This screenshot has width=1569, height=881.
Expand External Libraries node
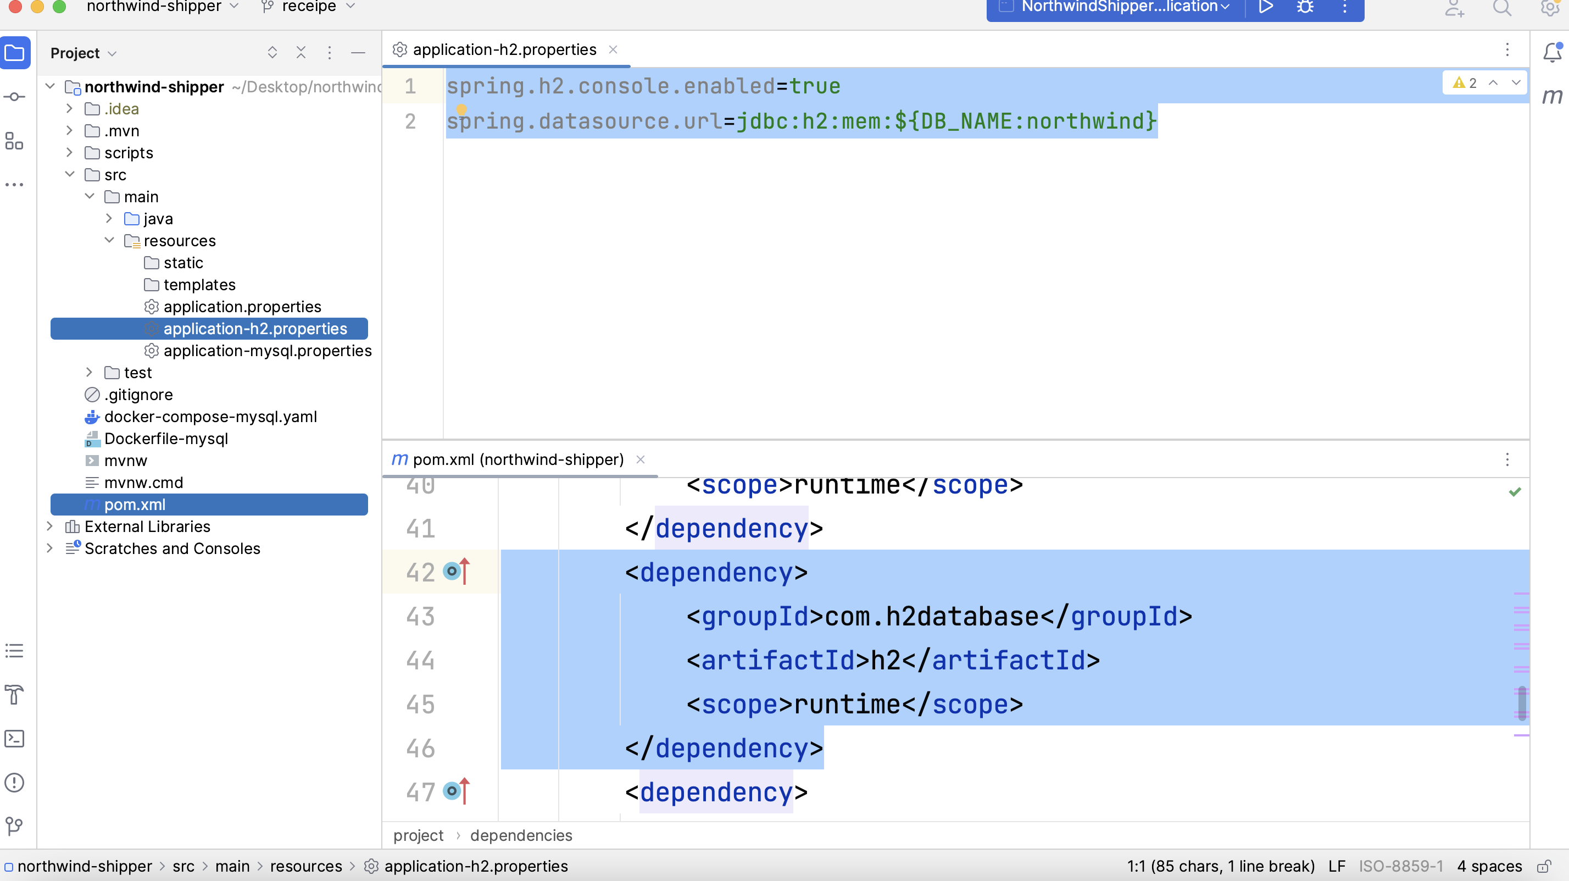50,526
